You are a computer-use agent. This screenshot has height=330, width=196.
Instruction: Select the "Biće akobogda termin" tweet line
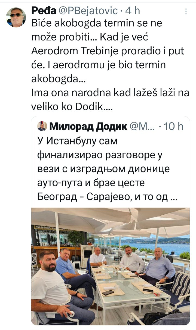[97, 24]
